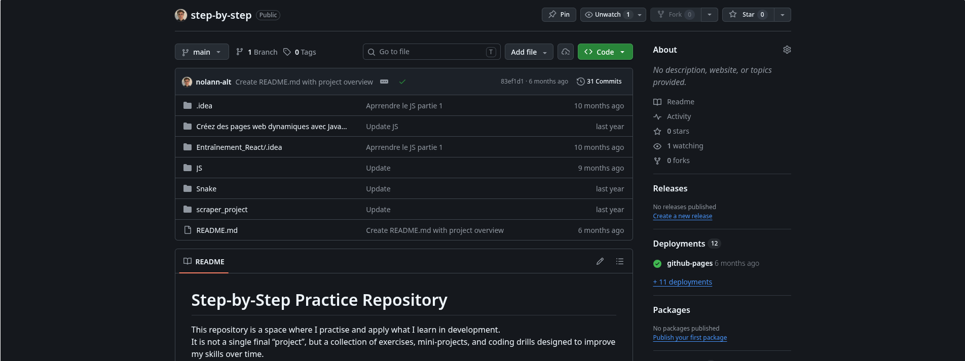This screenshot has height=361, width=965.
Task: Show + 11 deployments
Action: coord(683,282)
